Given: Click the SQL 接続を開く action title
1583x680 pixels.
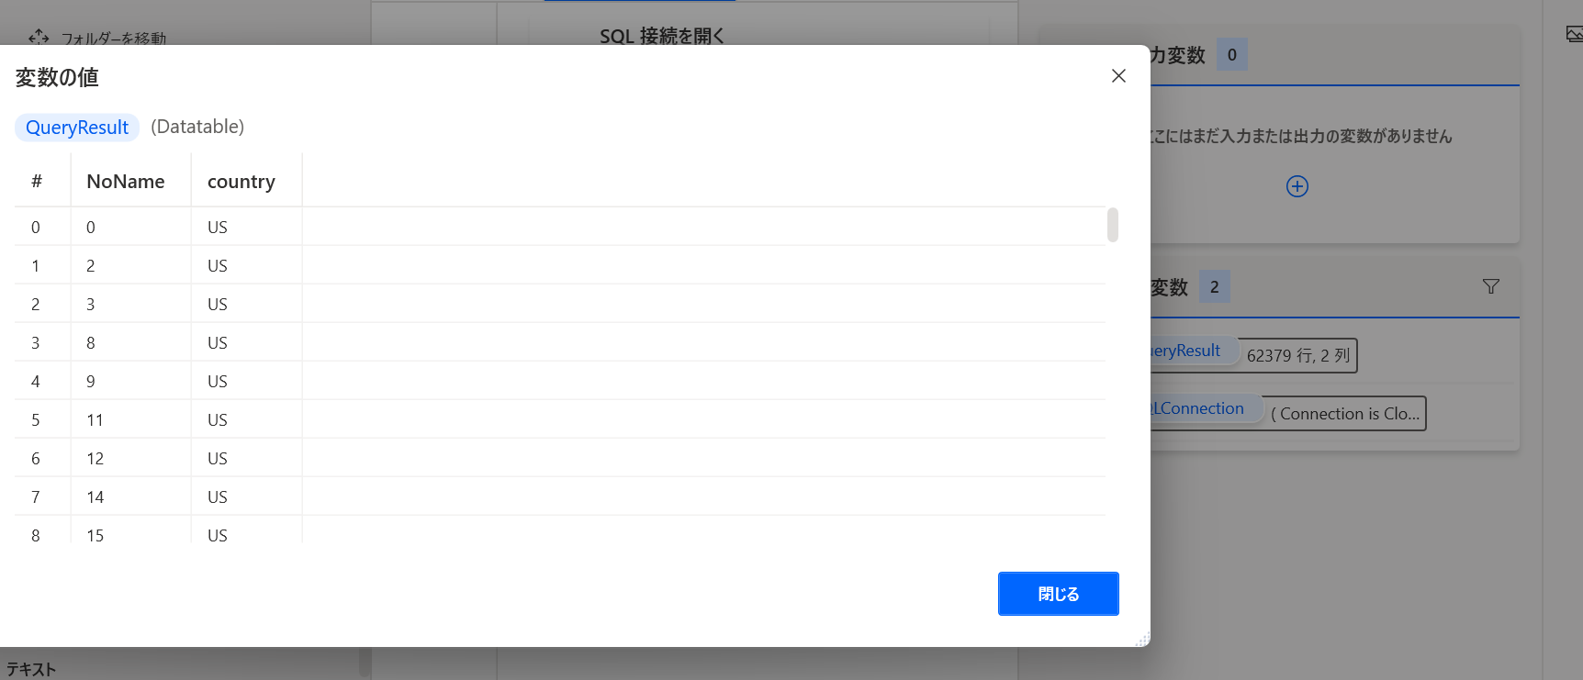Looking at the screenshot, I should click(x=662, y=36).
